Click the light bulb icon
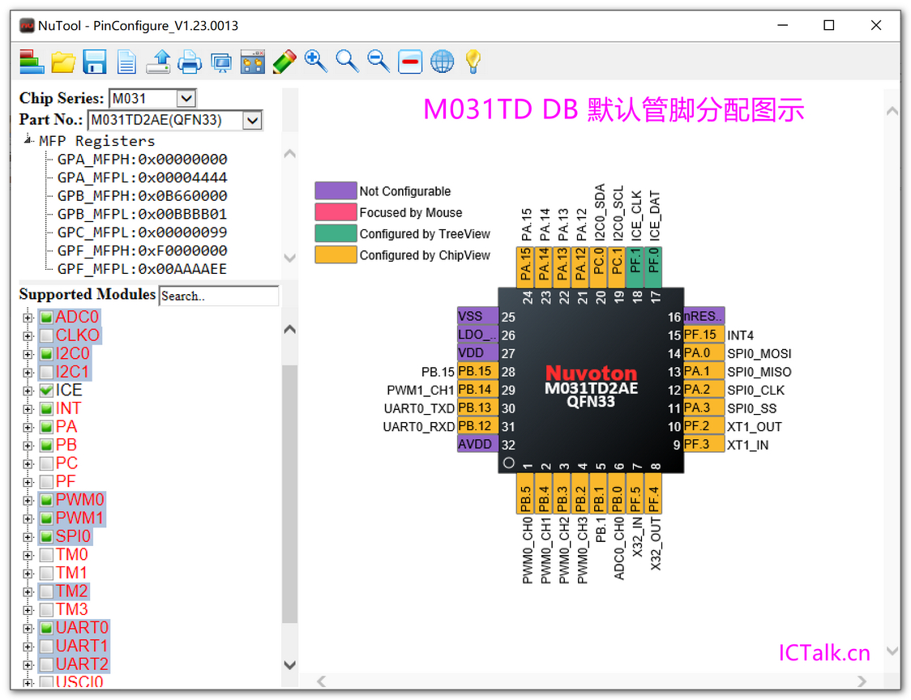Screen dimensions: 911x700 [x=473, y=62]
